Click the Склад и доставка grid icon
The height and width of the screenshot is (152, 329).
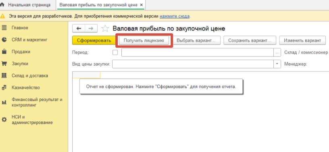pos(4,75)
